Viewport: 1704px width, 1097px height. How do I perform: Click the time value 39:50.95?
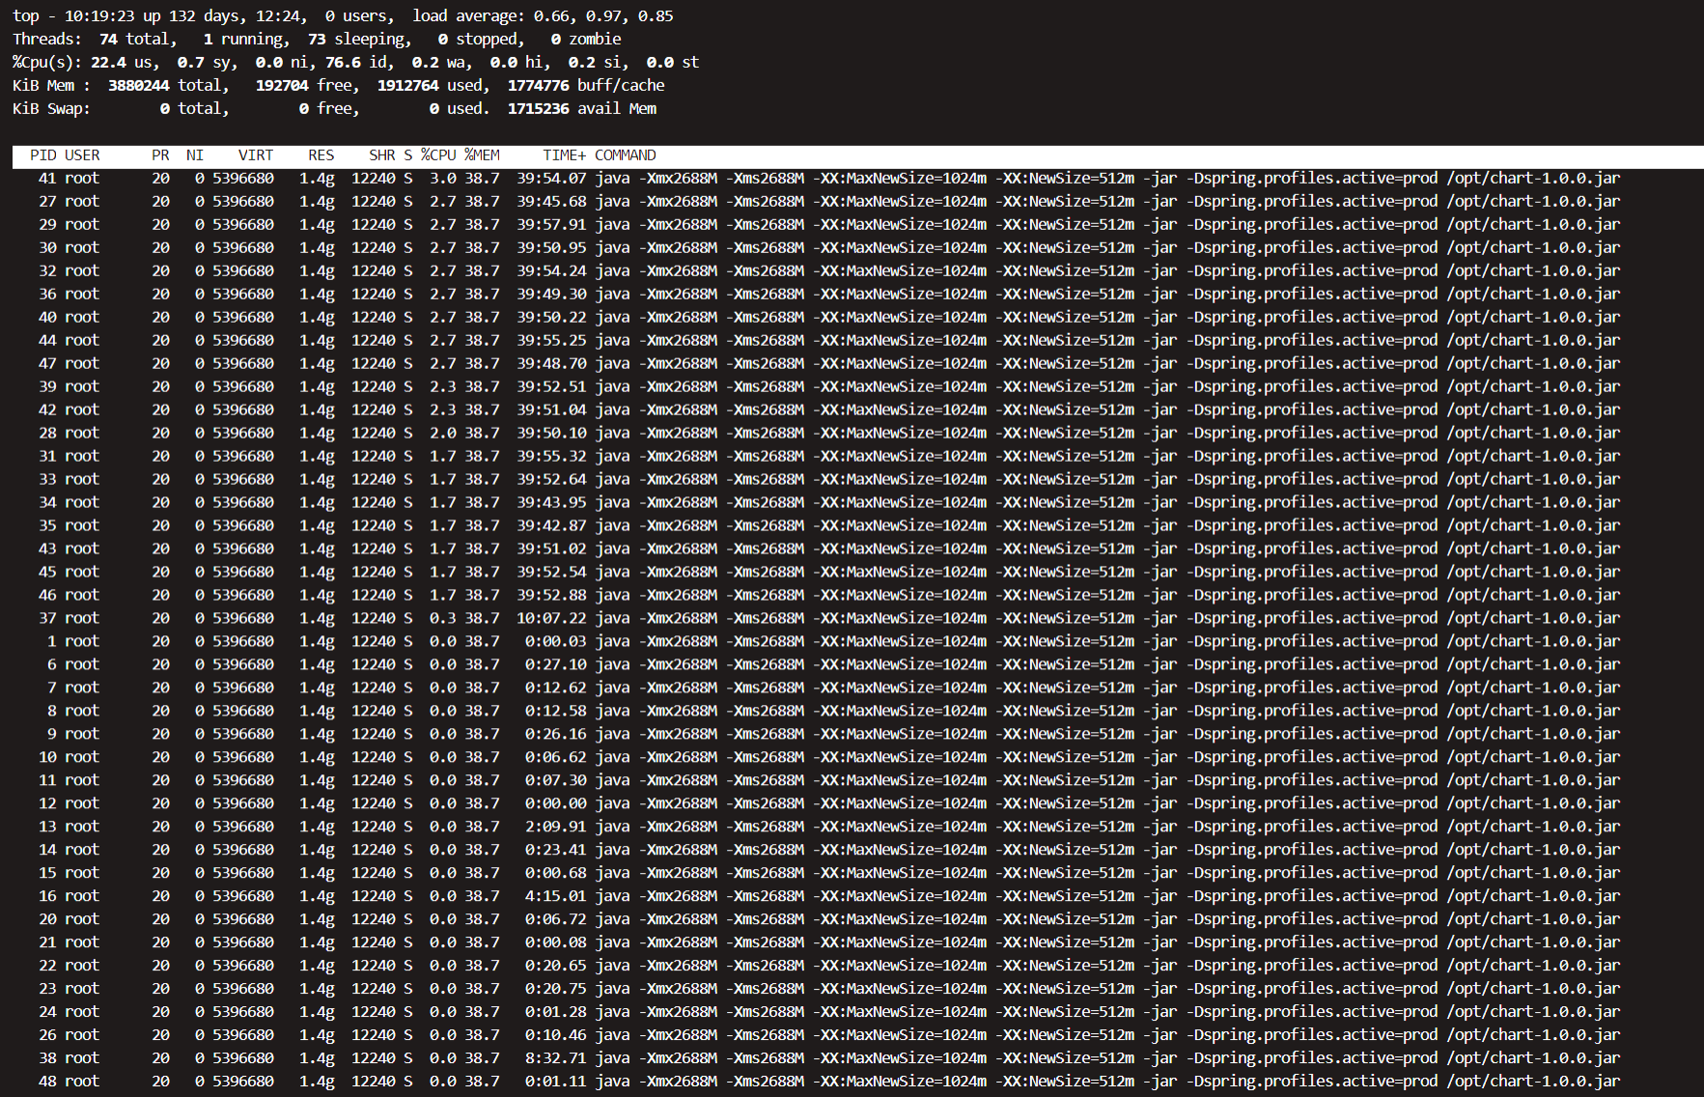coord(551,248)
